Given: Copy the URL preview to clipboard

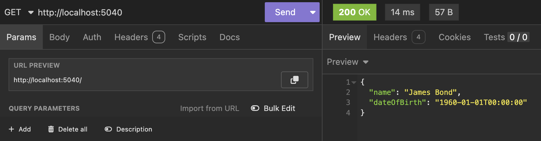Looking at the screenshot, I should pos(294,80).
